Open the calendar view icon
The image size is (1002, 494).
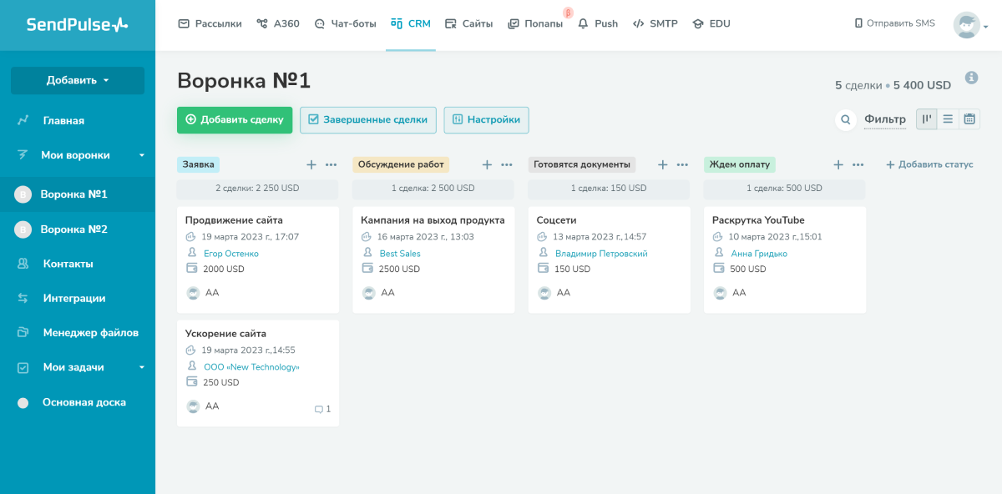pos(969,119)
